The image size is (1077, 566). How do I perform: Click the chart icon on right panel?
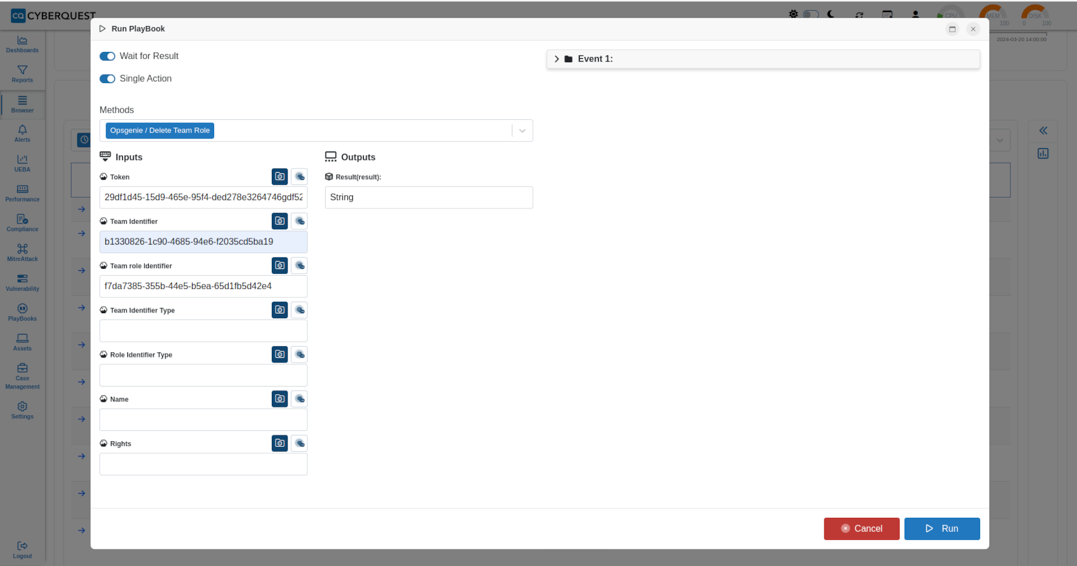[1043, 153]
